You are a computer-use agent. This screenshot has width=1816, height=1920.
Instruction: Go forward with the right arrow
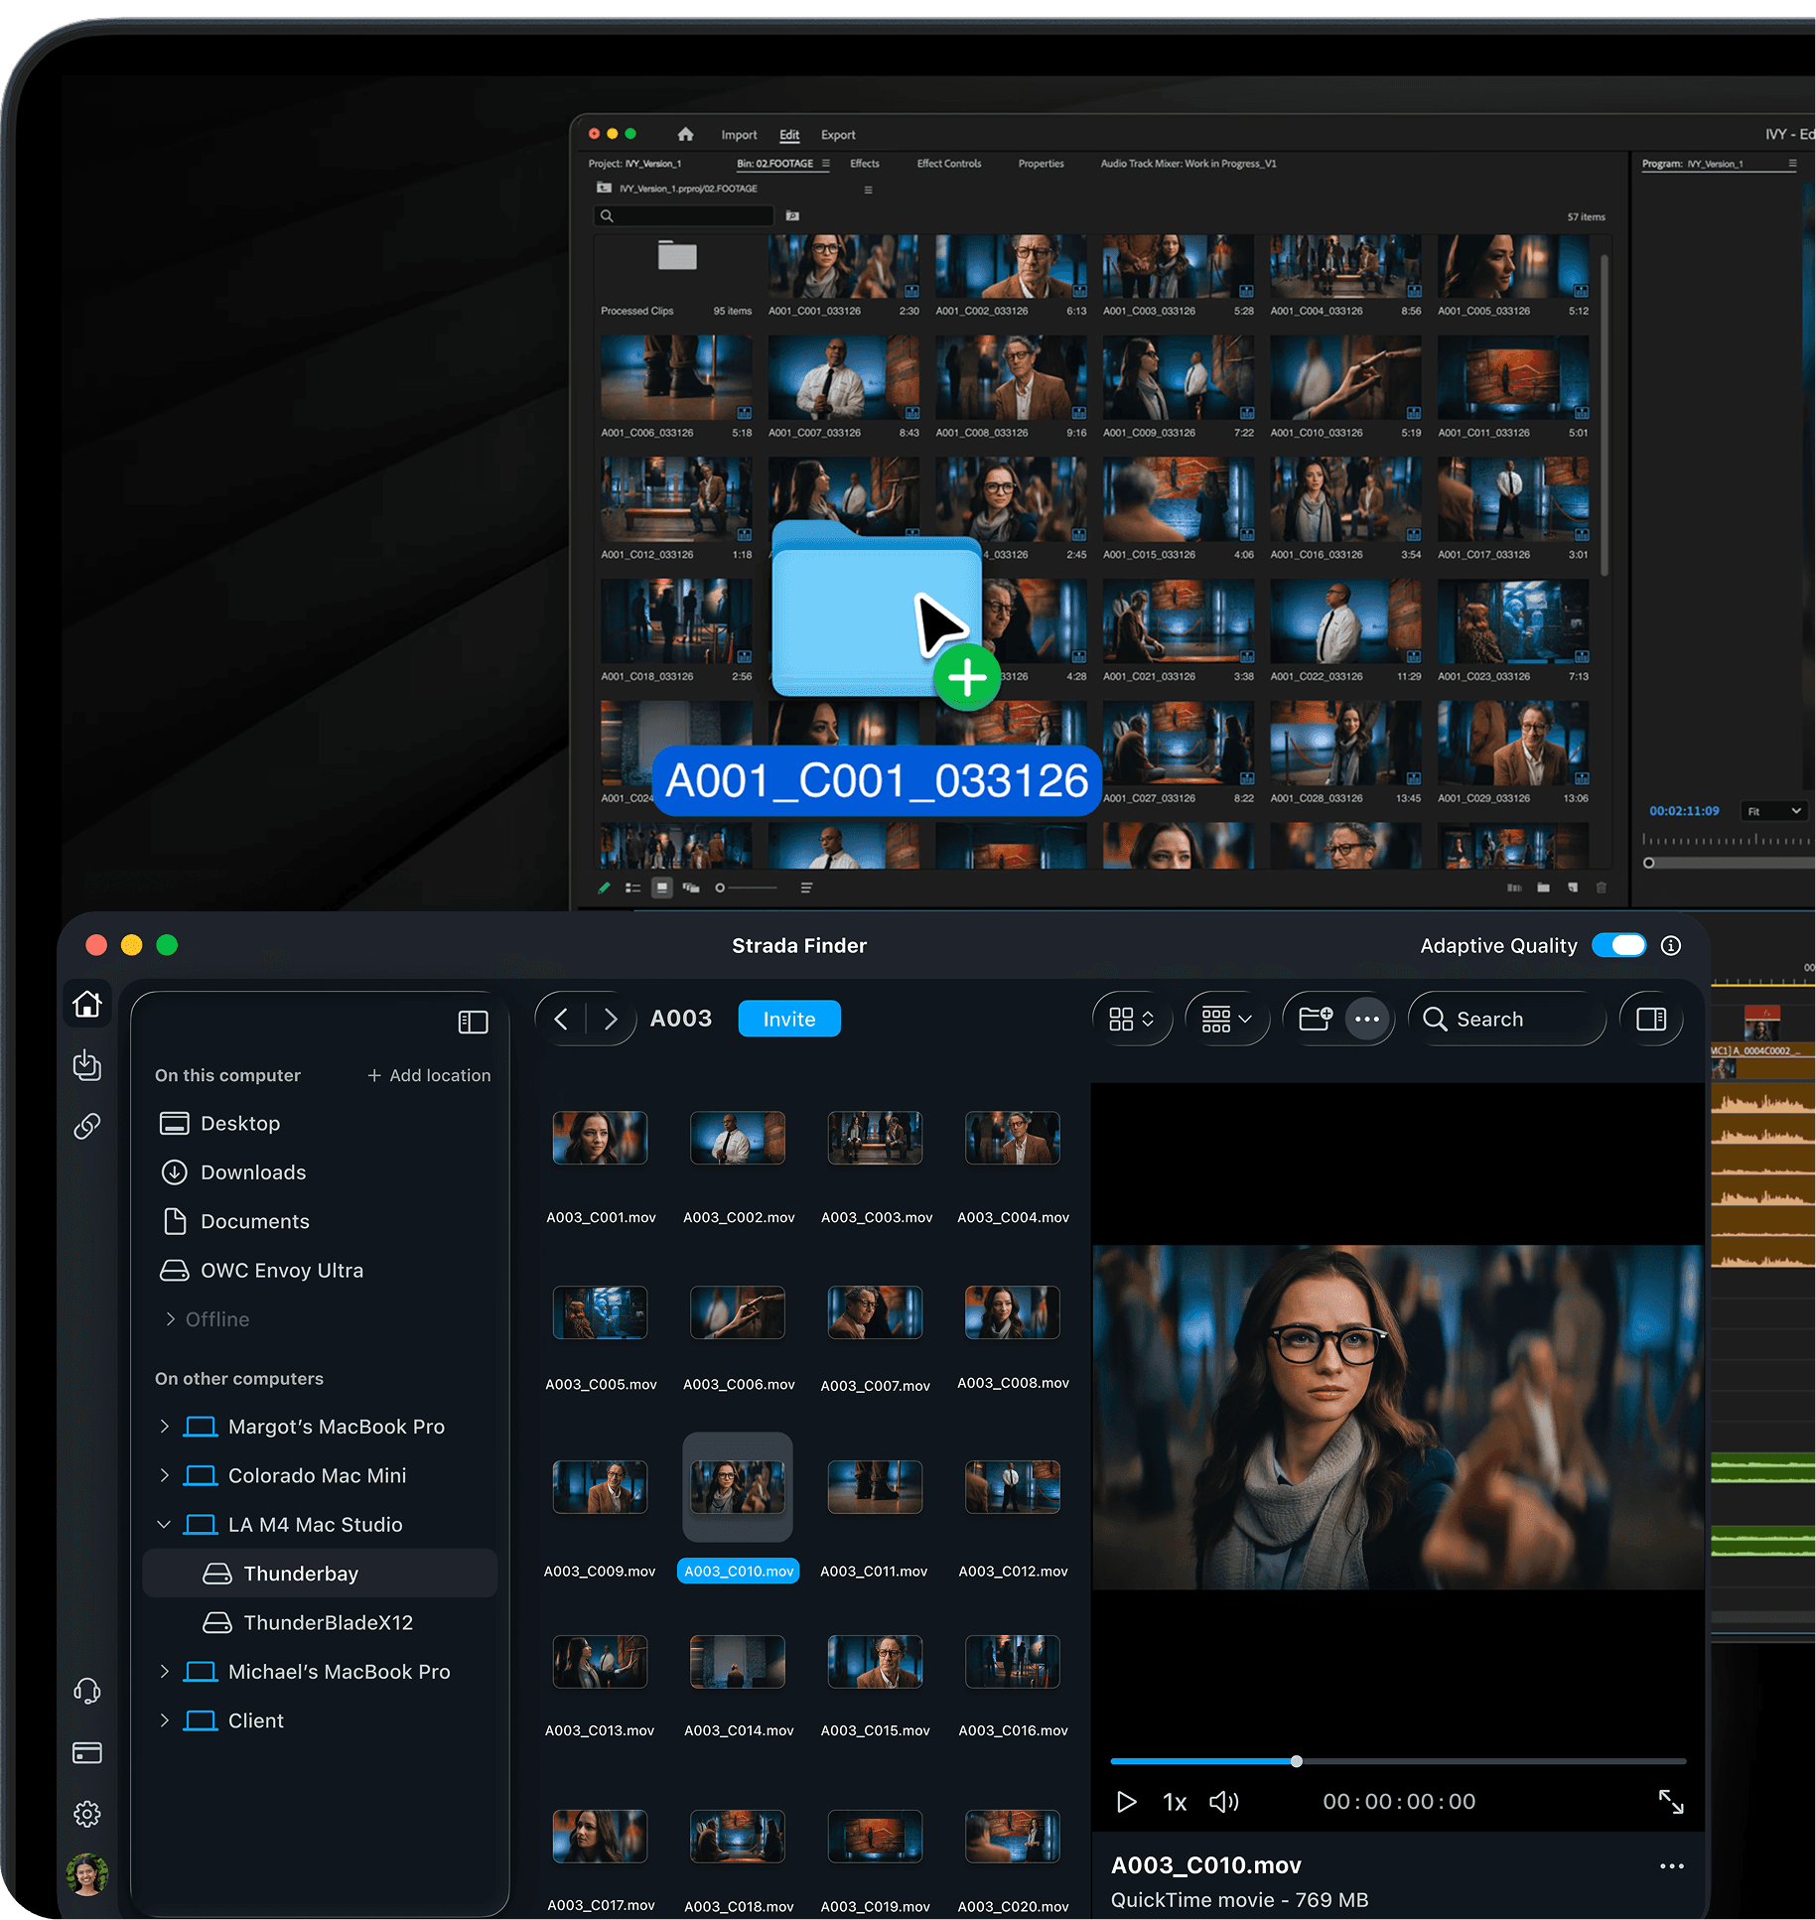[x=611, y=1020]
